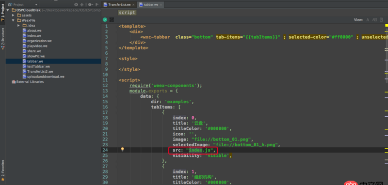Switch View to preview-only icon
The image size is (388, 185).
click(381, 20)
